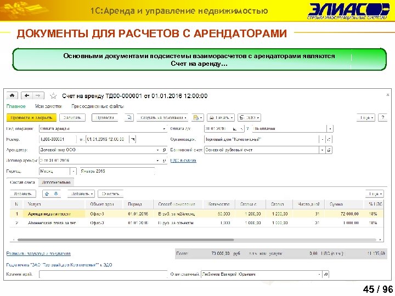Click the Комментарий input field
The height and width of the screenshot is (296, 395).
tap(103, 274)
